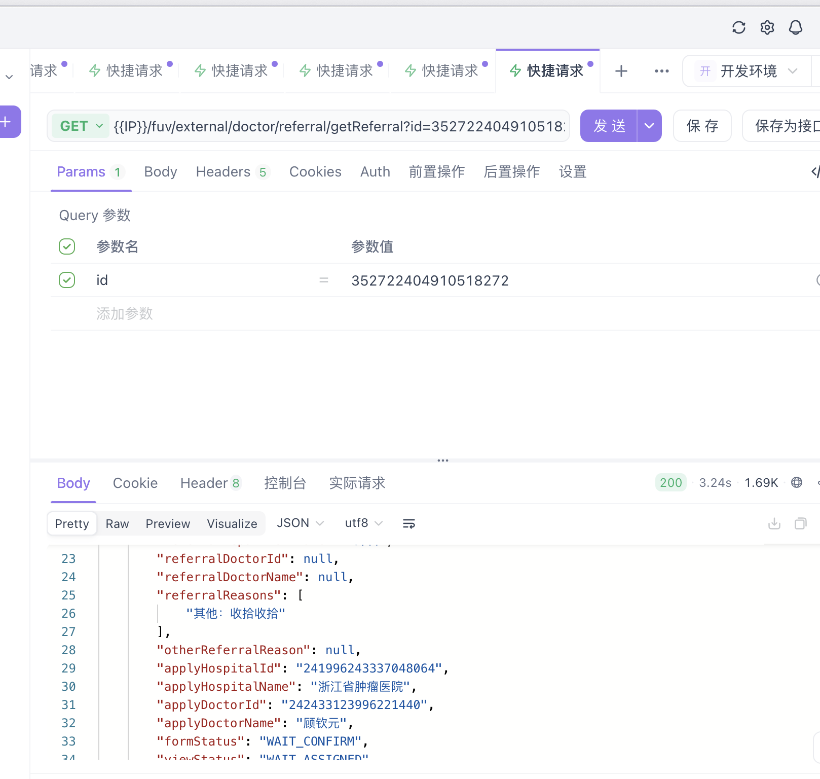Viewport: 820px width, 779px height.
Task: Open notifications bell icon
Action: (x=796, y=27)
